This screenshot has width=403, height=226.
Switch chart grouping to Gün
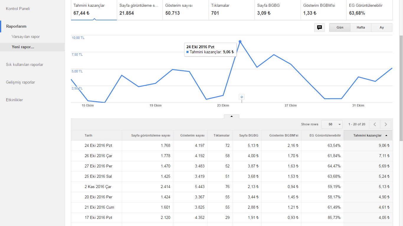(x=340, y=27)
